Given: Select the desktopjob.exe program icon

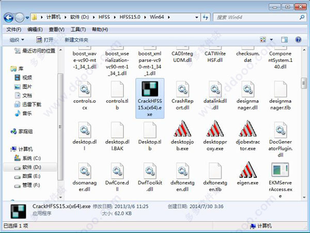Looking at the screenshot, I should pyautogui.click(x=182, y=129).
